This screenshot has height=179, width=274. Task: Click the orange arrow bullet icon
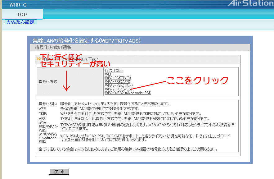(x=38, y=59)
